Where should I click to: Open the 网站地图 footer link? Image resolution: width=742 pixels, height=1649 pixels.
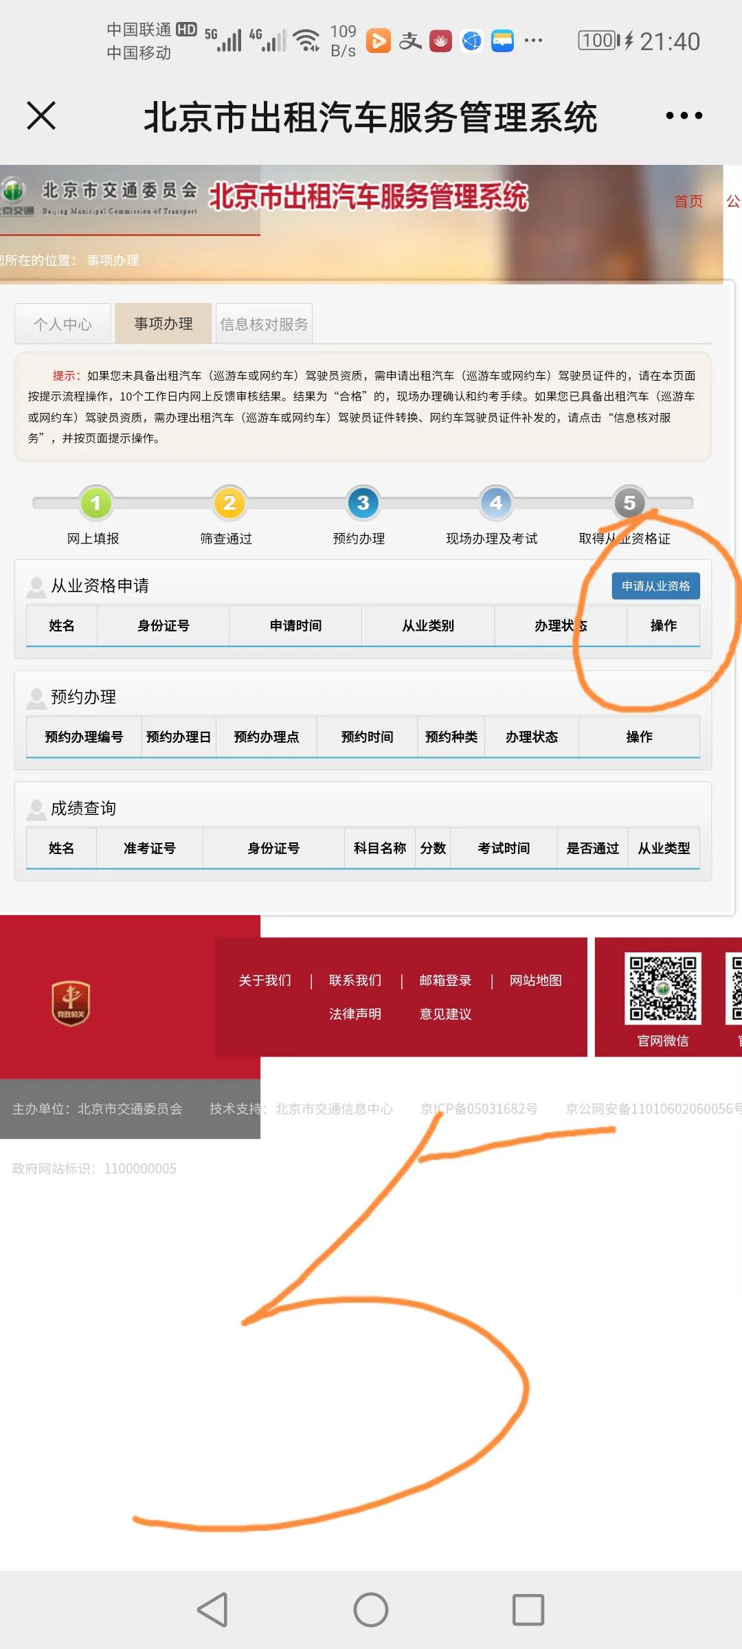tap(536, 980)
